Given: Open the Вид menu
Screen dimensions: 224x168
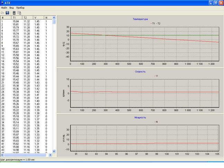Looking at the screenshot, I should 12,7.
